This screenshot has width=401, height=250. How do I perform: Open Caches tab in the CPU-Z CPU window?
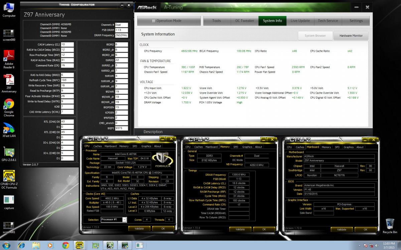point(98,146)
